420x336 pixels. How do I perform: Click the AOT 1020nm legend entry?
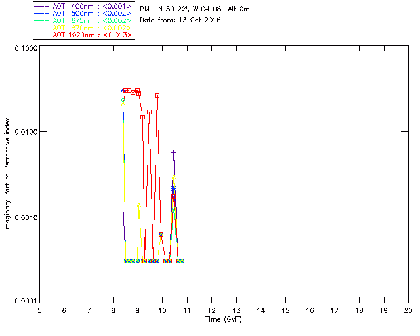pos(83,35)
